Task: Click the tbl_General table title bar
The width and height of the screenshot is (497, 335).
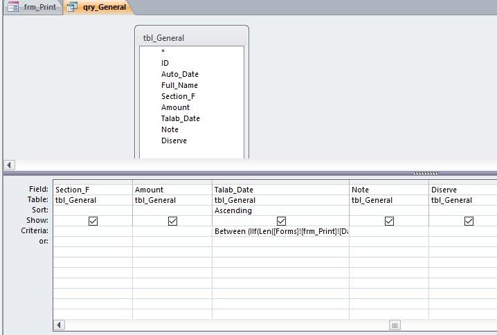Action: 192,37
